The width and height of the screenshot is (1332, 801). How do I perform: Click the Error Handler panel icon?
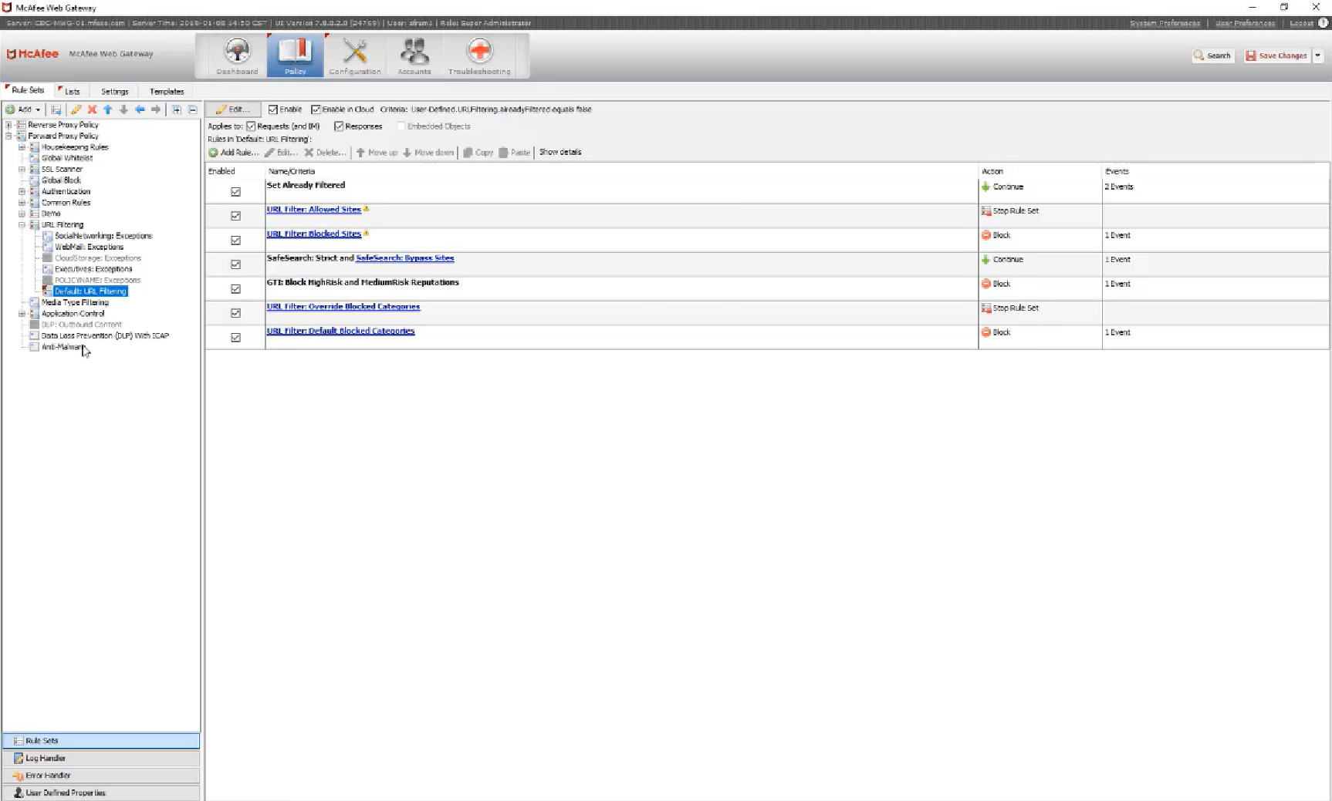[x=19, y=776]
